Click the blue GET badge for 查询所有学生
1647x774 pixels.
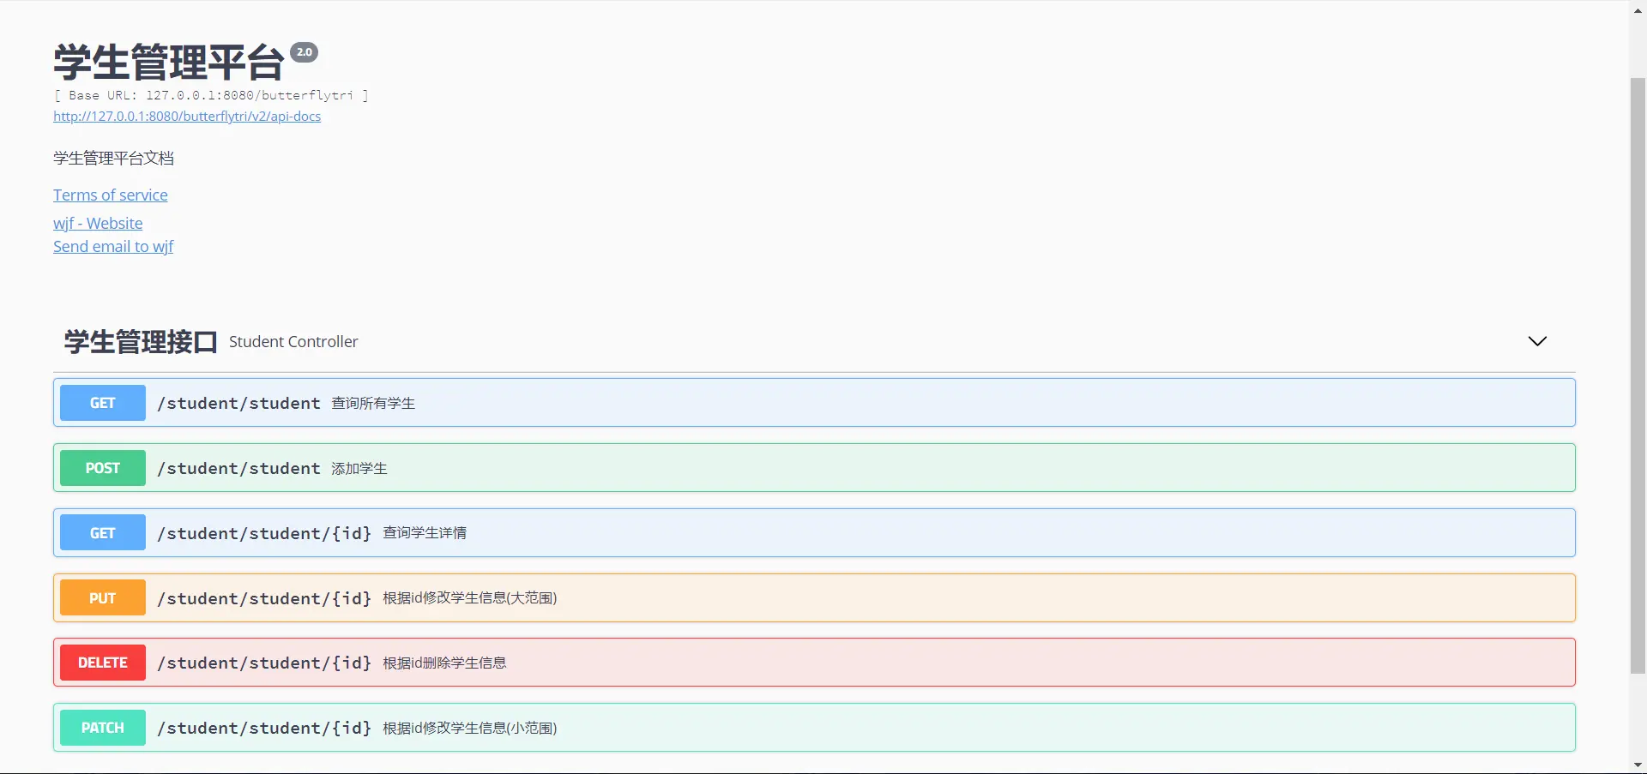[103, 403]
